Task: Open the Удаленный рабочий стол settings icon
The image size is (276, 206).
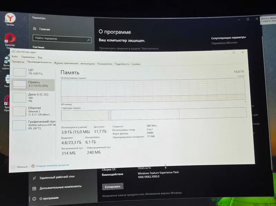Action: pos(34,178)
